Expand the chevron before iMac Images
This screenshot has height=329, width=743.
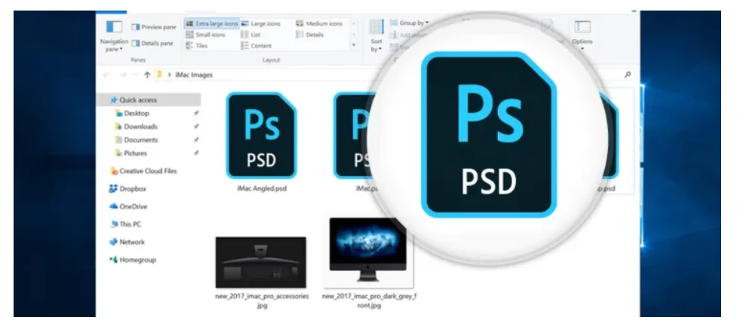click(x=169, y=75)
